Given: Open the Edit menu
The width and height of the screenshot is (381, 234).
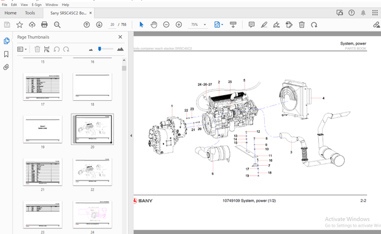Looking at the screenshot, I should [x=14, y=5].
